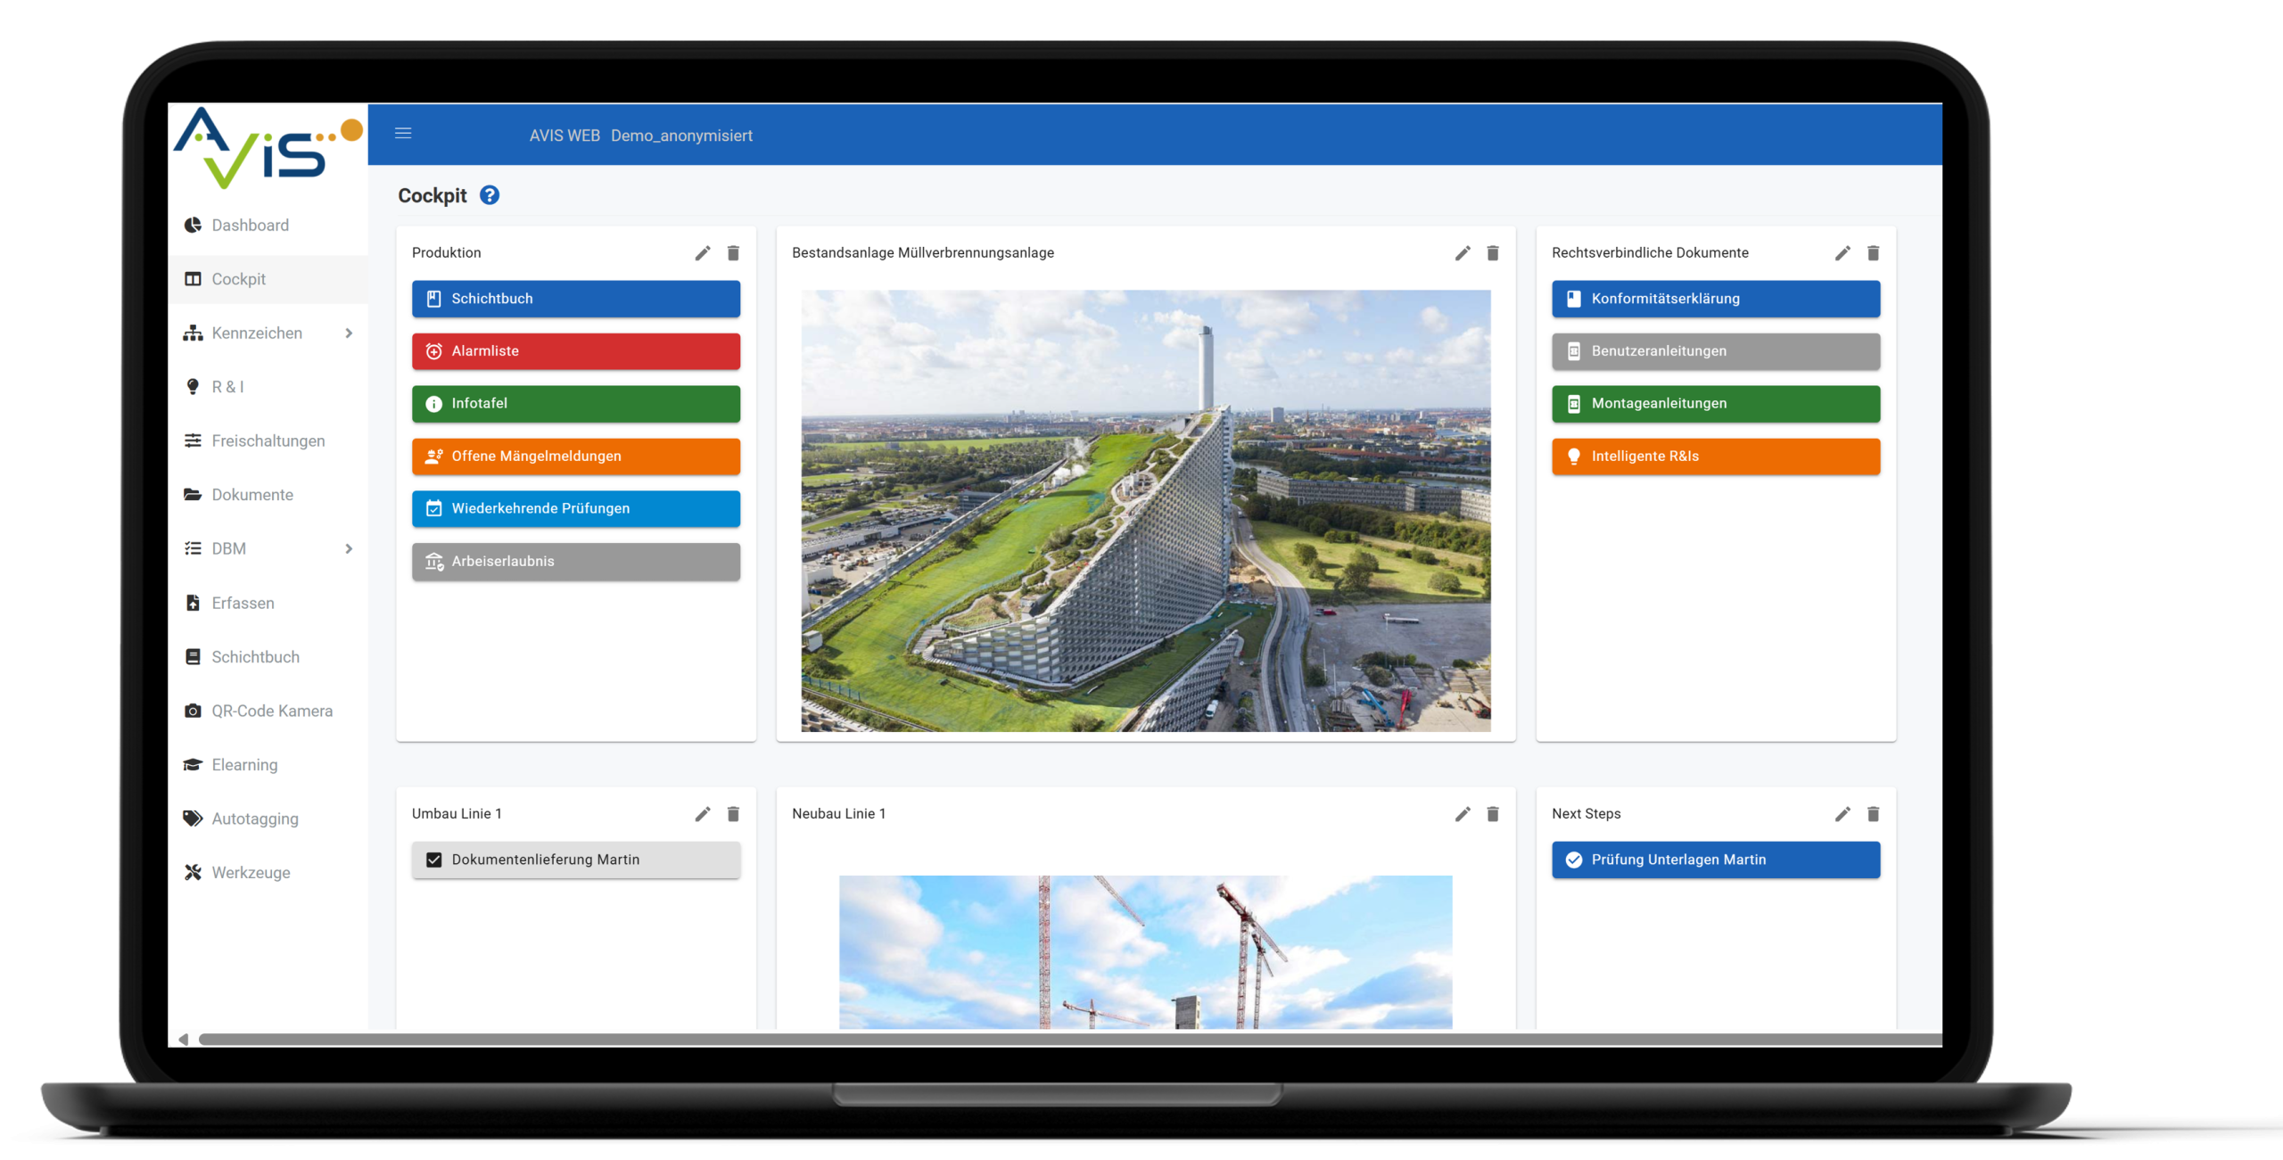Delete the Rechtsverbindliche Dokumente panel

[x=1873, y=253]
